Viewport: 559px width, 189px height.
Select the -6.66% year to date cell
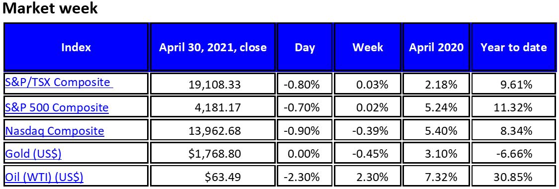click(x=513, y=154)
